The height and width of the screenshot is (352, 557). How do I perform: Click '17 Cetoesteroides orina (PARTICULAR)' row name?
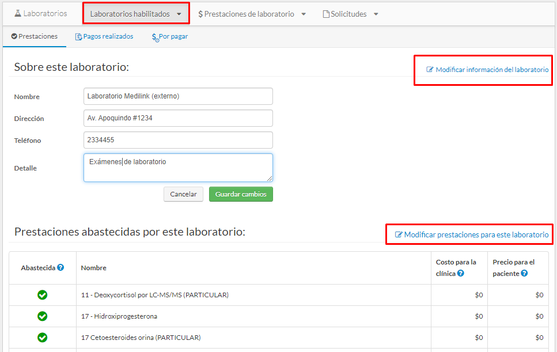(141, 338)
